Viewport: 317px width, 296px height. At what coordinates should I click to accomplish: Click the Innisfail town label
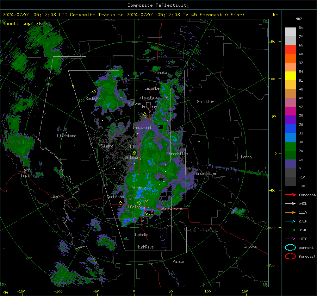142,127
